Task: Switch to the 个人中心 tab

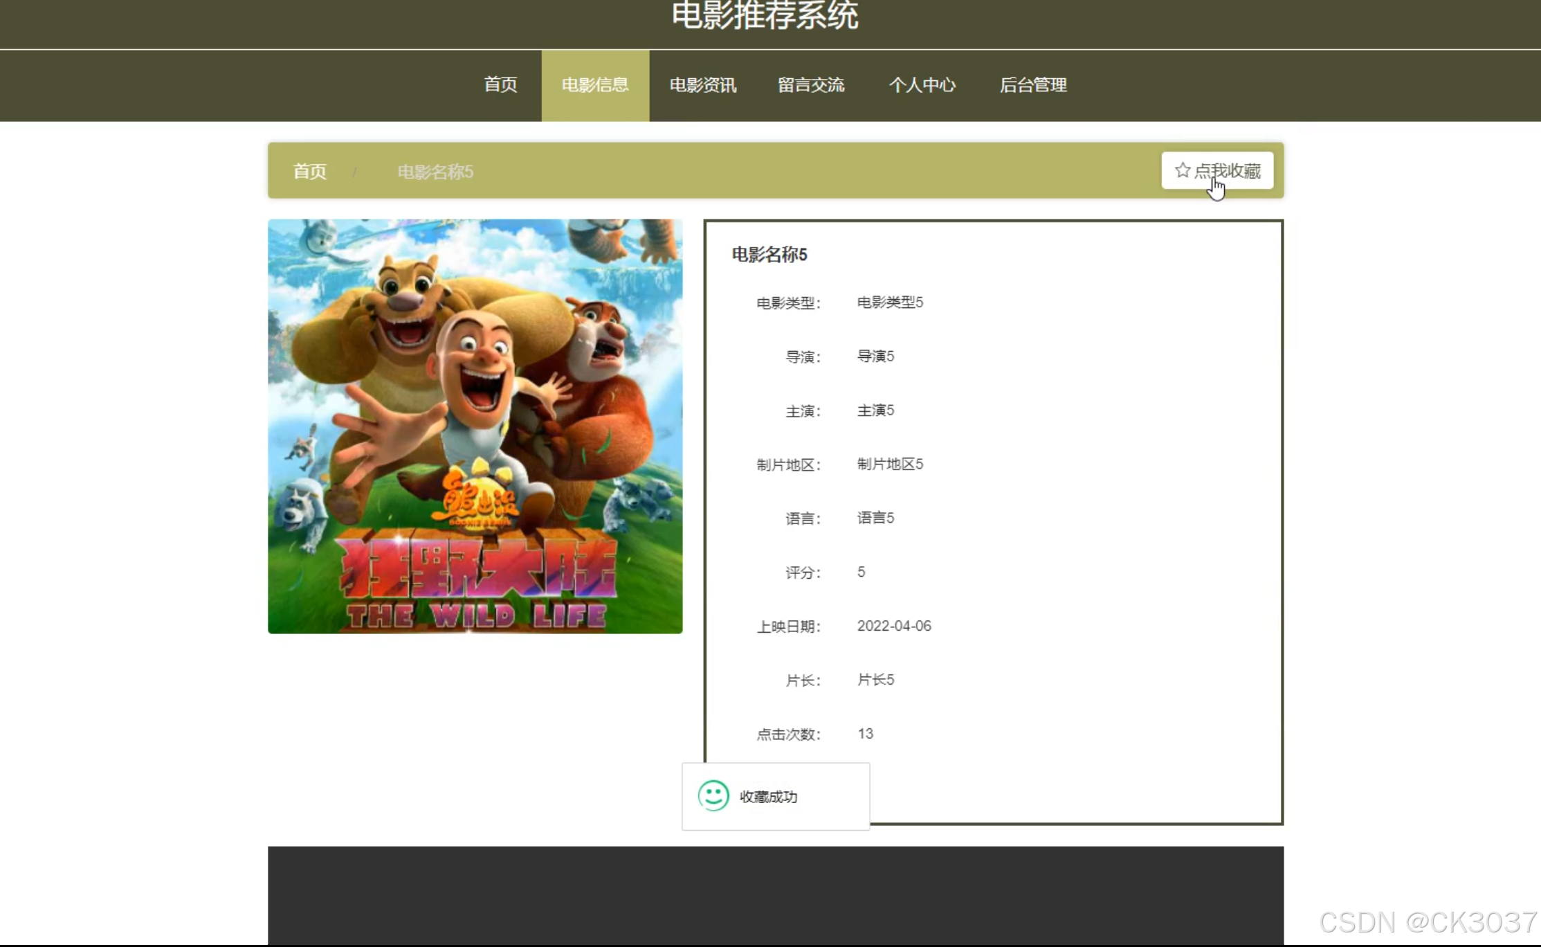Action: click(x=922, y=85)
